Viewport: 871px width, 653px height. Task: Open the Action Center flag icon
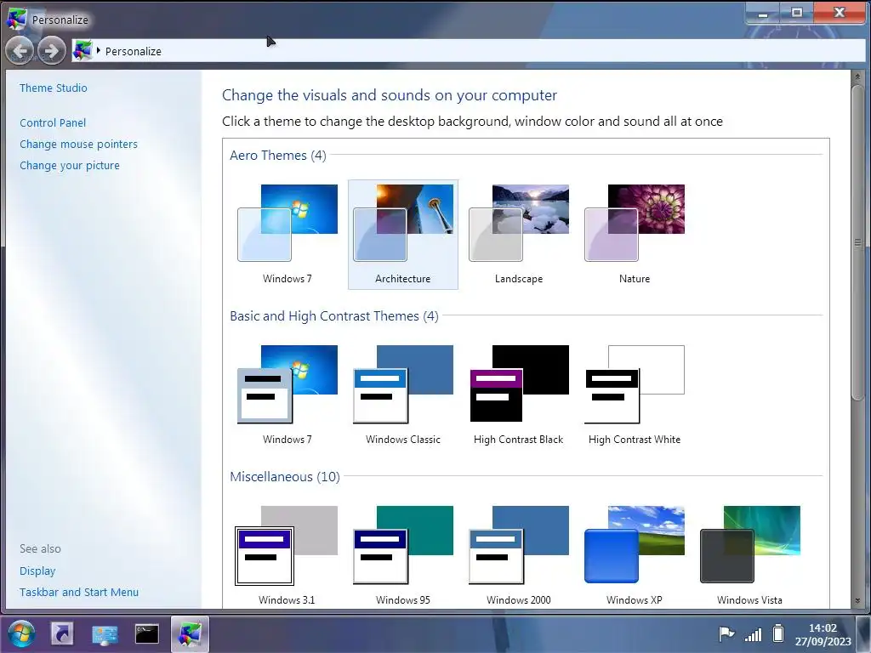click(x=726, y=633)
